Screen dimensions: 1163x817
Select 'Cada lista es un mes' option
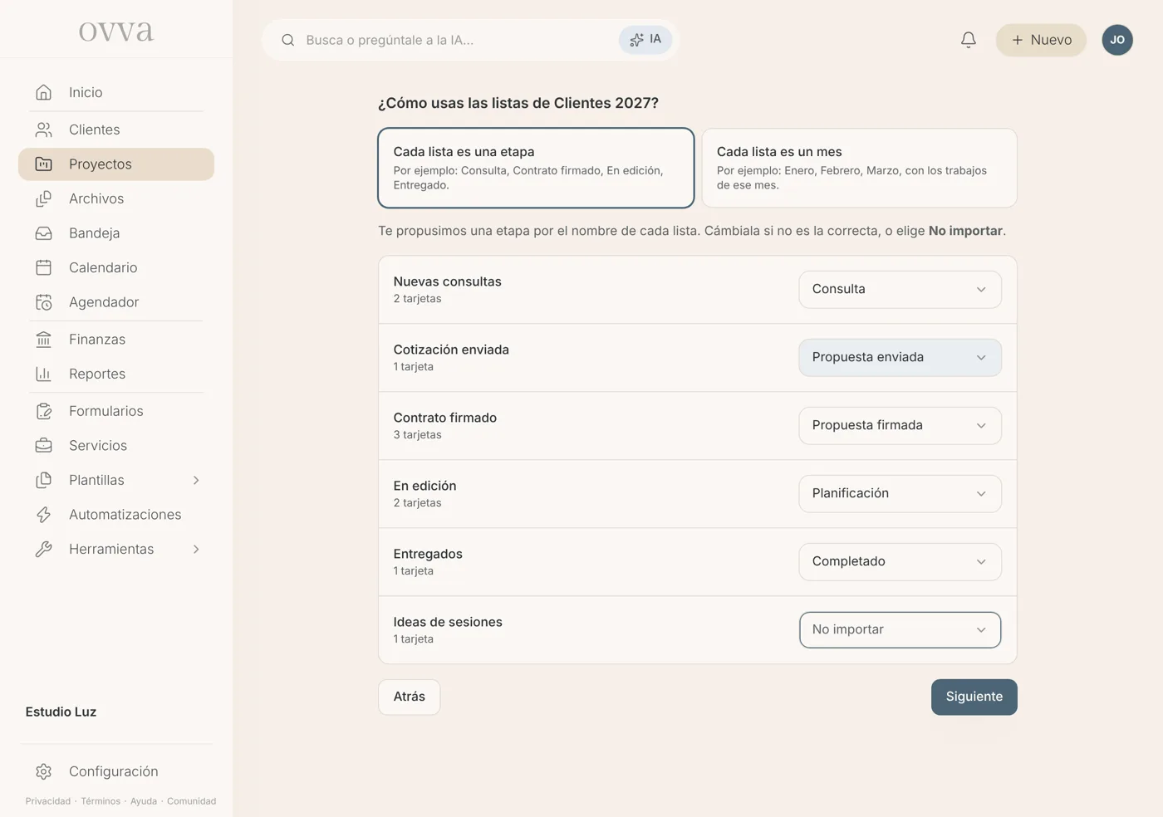(859, 168)
